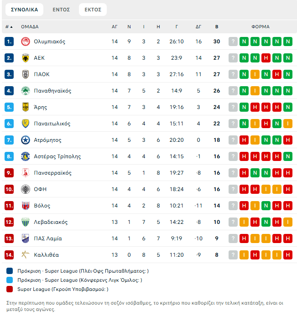Viewport: 297px width, 316px height.
Task: Open Αστέρας Τρίπολης team link
Action: click(x=57, y=156)
